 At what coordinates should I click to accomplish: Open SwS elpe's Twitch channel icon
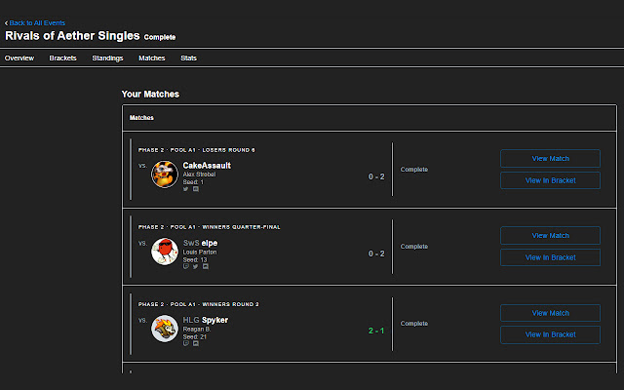pos(185,266)
